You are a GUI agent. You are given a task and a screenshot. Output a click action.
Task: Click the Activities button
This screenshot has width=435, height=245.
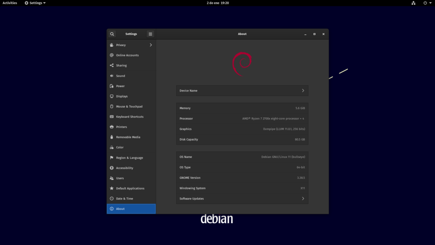coord(10,3)
